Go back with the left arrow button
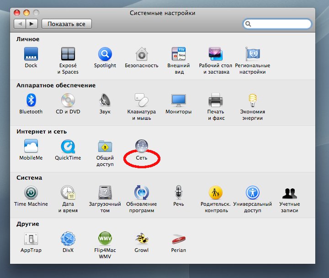 point(20,24)
